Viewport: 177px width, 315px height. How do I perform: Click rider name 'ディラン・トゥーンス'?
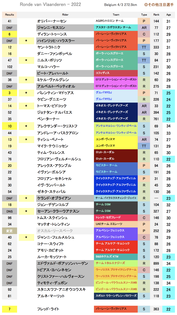[x=52, y=34]
